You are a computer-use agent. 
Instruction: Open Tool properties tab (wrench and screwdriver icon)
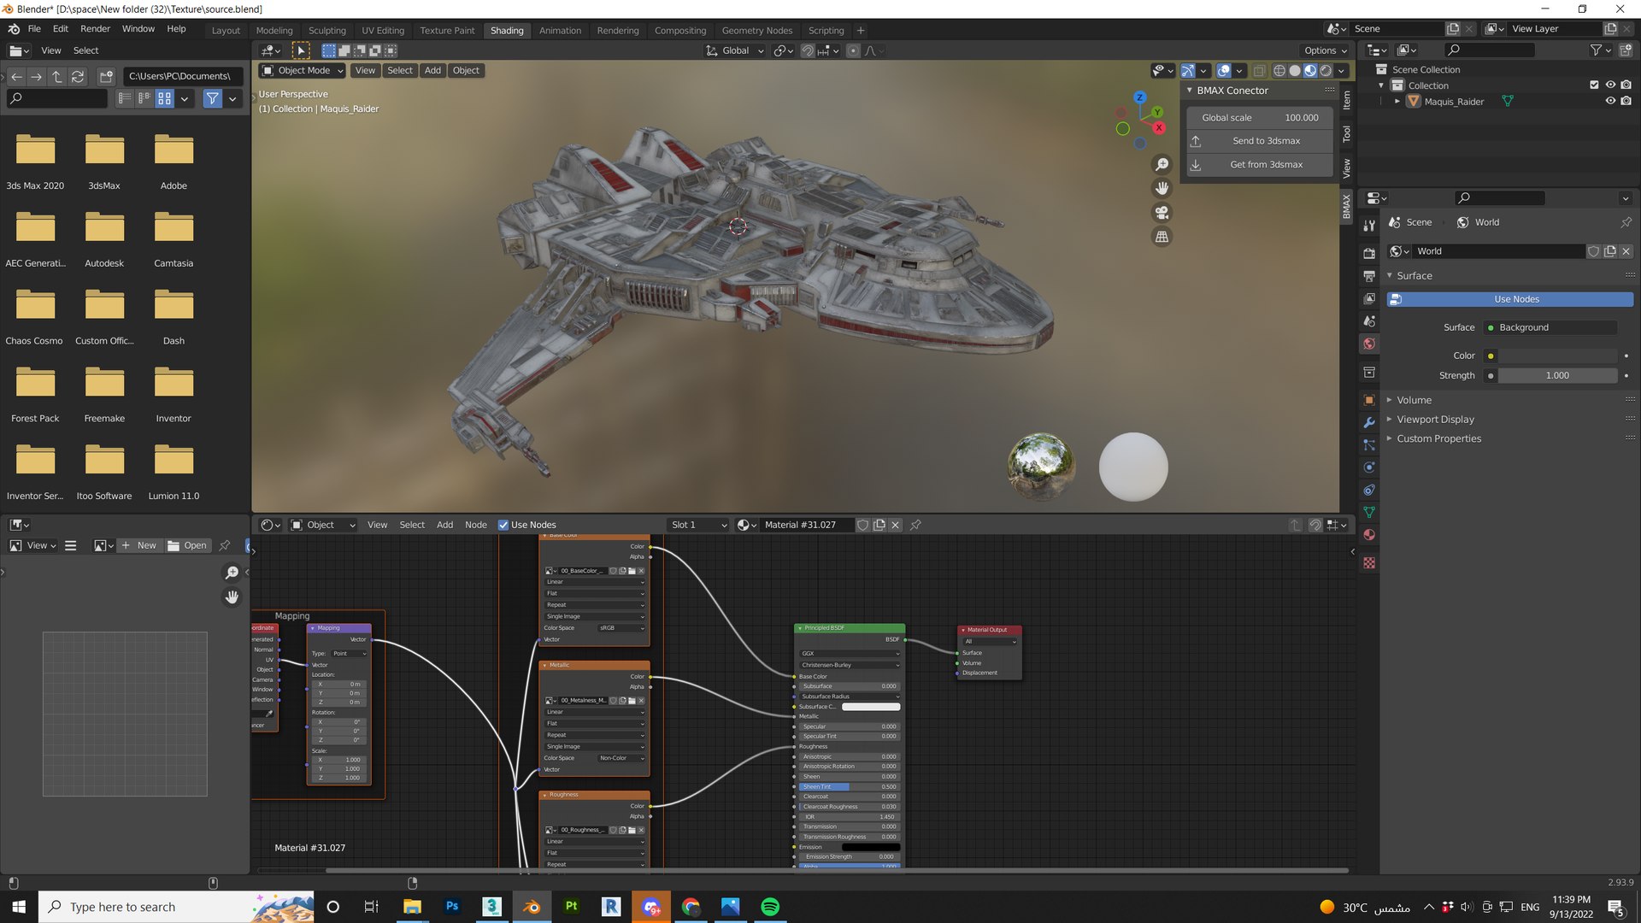coord(1369,226)
